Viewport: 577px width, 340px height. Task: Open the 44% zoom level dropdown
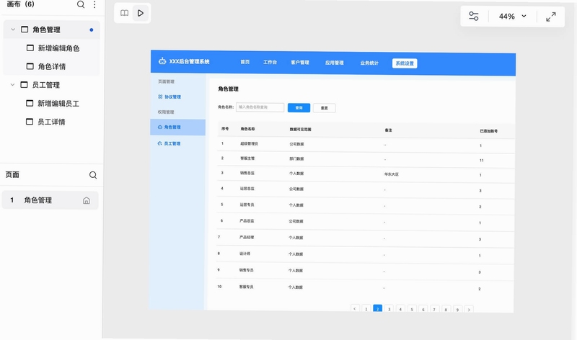click(x=512, y=16)
